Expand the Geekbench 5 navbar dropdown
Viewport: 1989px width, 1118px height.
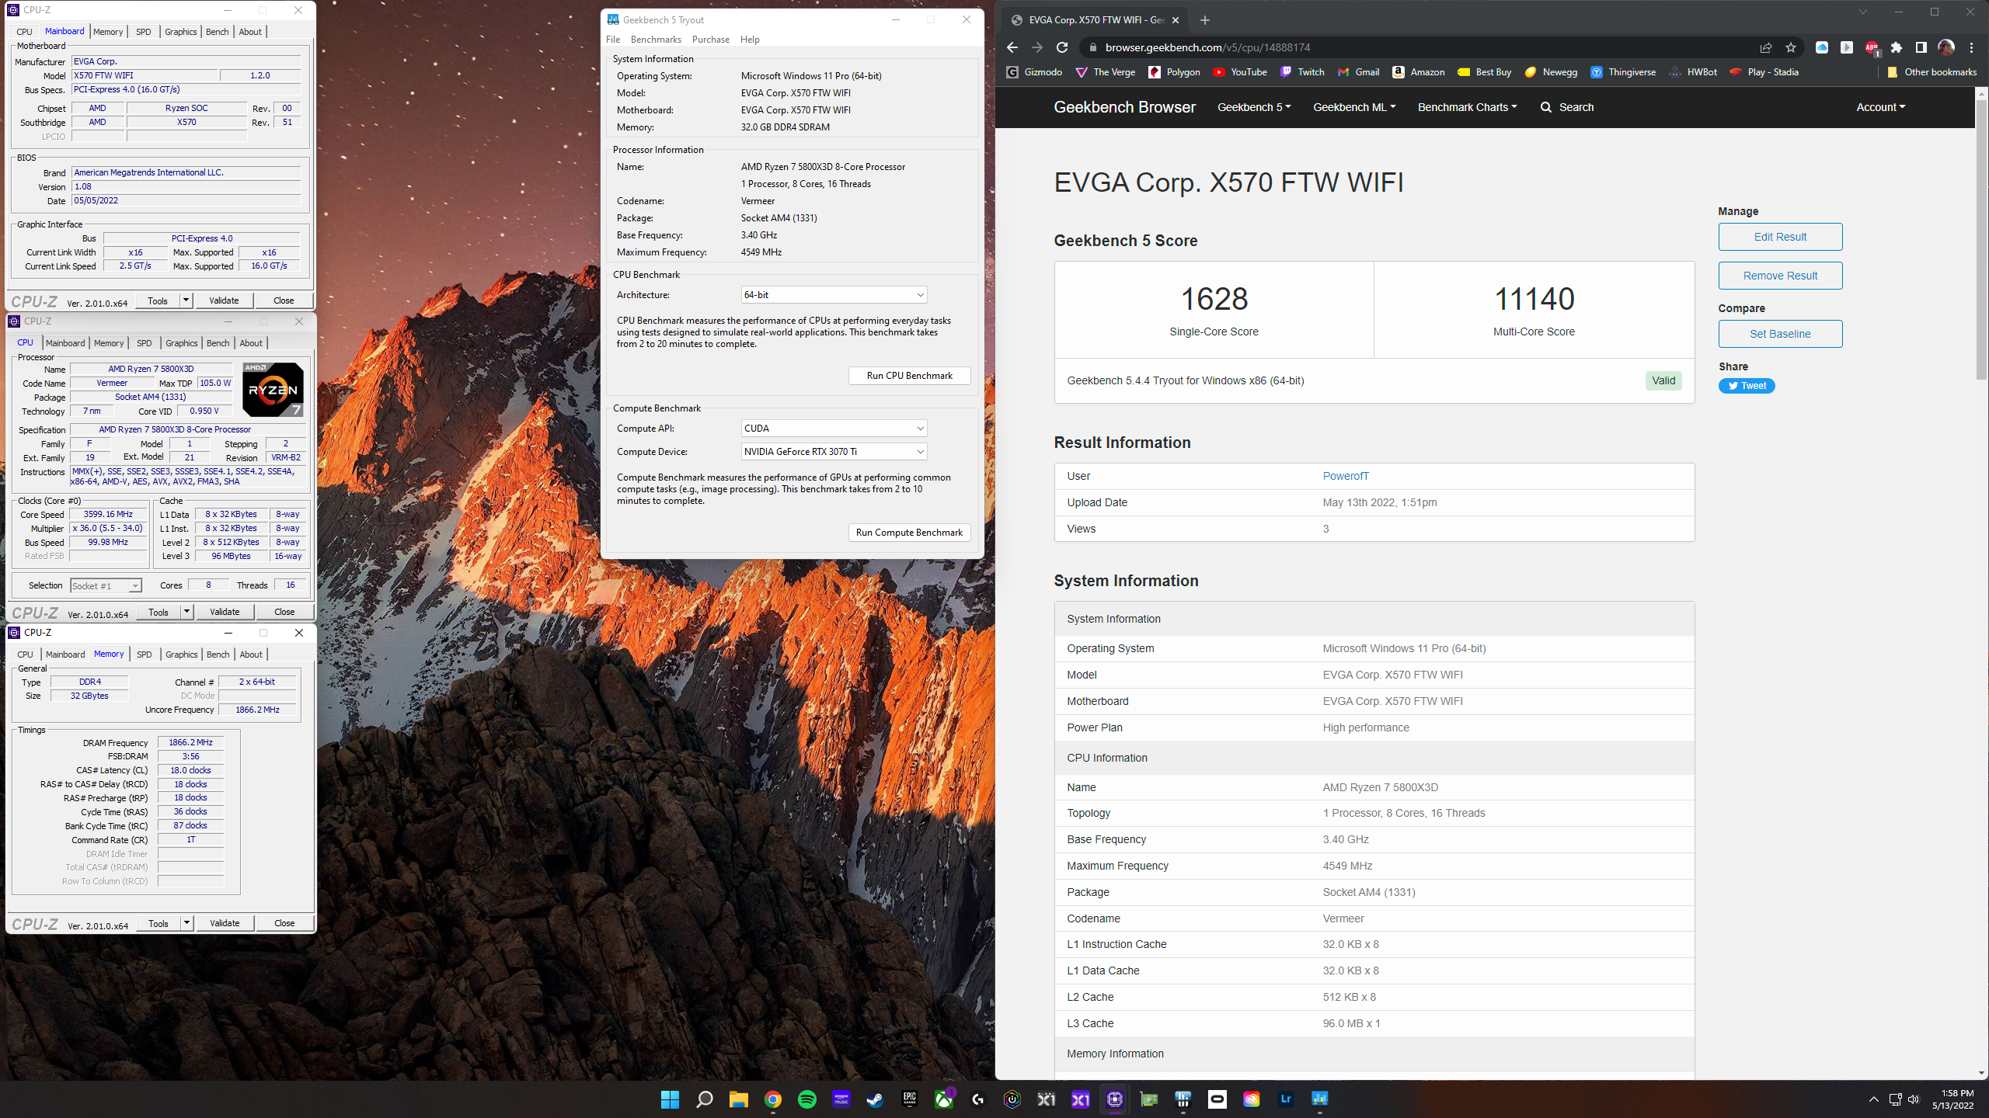pyautogui.click(x=1254, y=107)
